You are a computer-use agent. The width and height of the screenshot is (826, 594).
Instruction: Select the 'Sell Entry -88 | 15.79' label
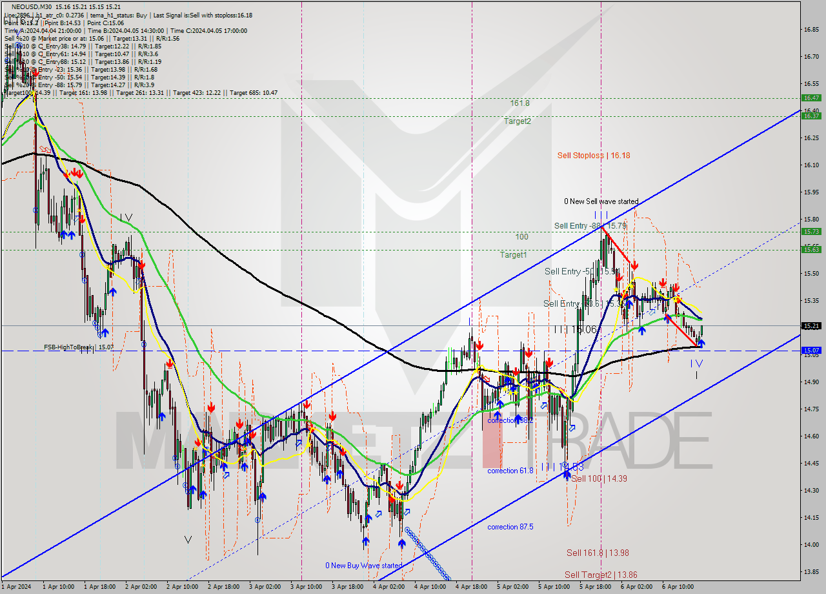tap(590, 226)
